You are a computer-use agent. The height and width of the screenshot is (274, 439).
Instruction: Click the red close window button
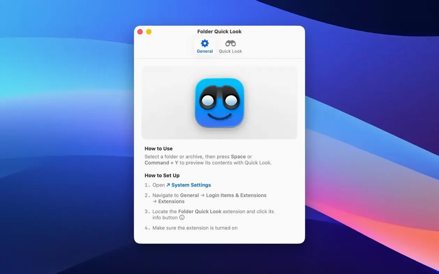[x=140, y=32]
